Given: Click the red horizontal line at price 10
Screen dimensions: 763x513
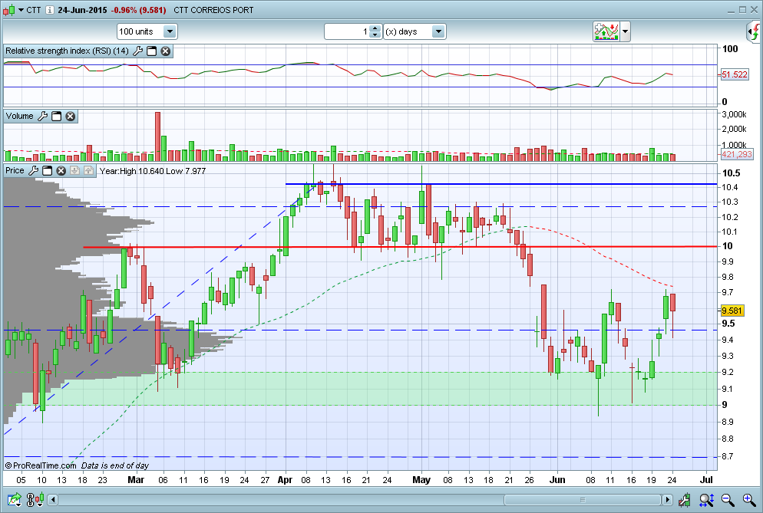Looking at the screenshot, I should [400, 247].
